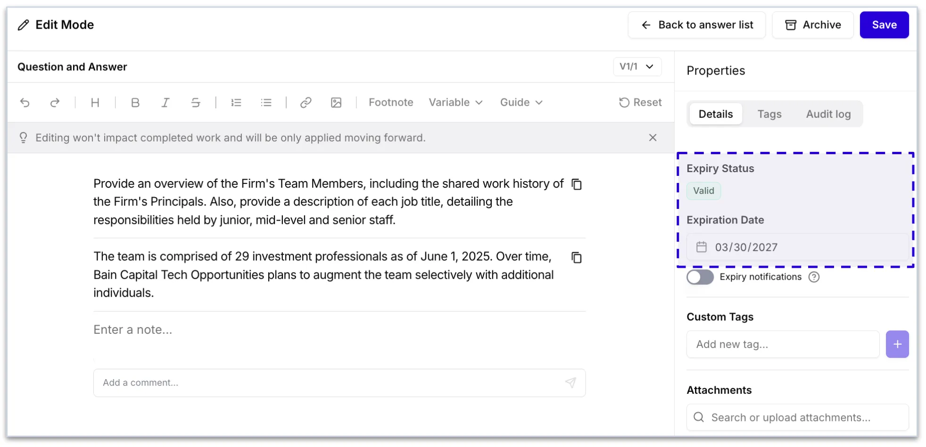Click Back to answer list
Screen dimensions: 926x447
(x=697, y=25)
